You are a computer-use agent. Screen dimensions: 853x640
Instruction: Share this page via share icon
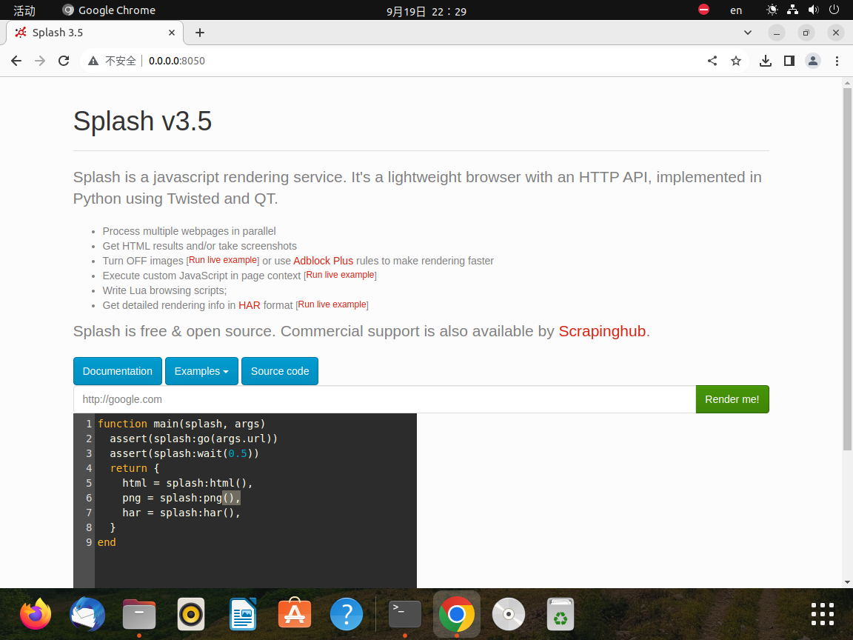coord(712,61)
